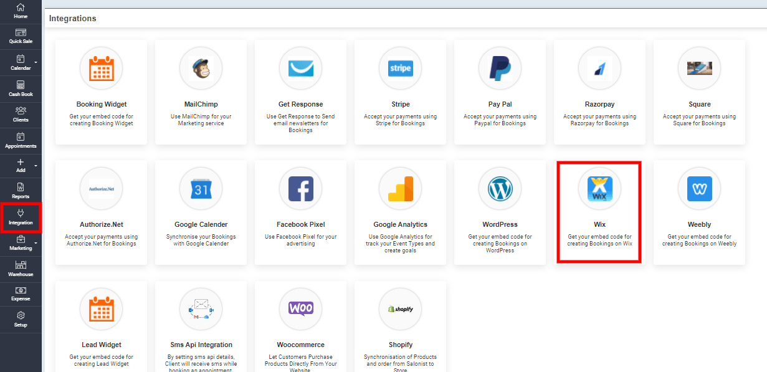The image size is (767, 372).
Task: Click the WordPress card title
Action: (500, 224)
